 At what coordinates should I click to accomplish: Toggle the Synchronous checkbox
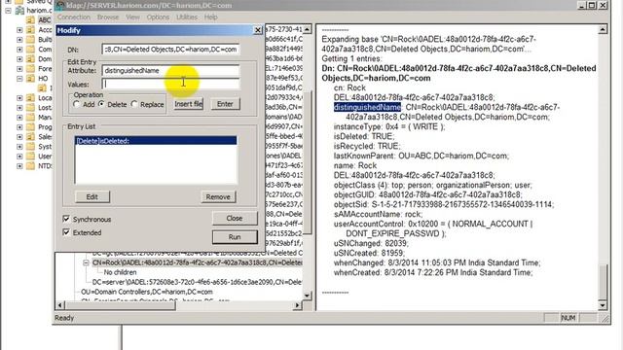tap(66, 219)
